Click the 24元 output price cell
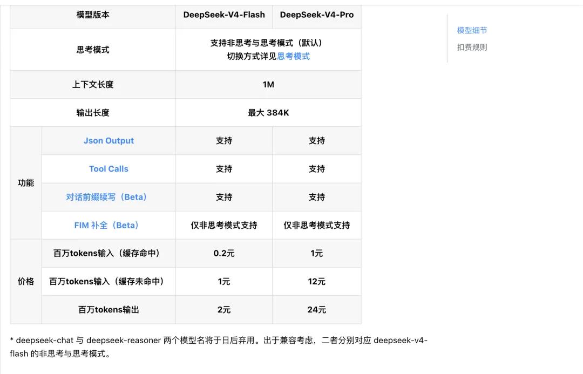 317,310
